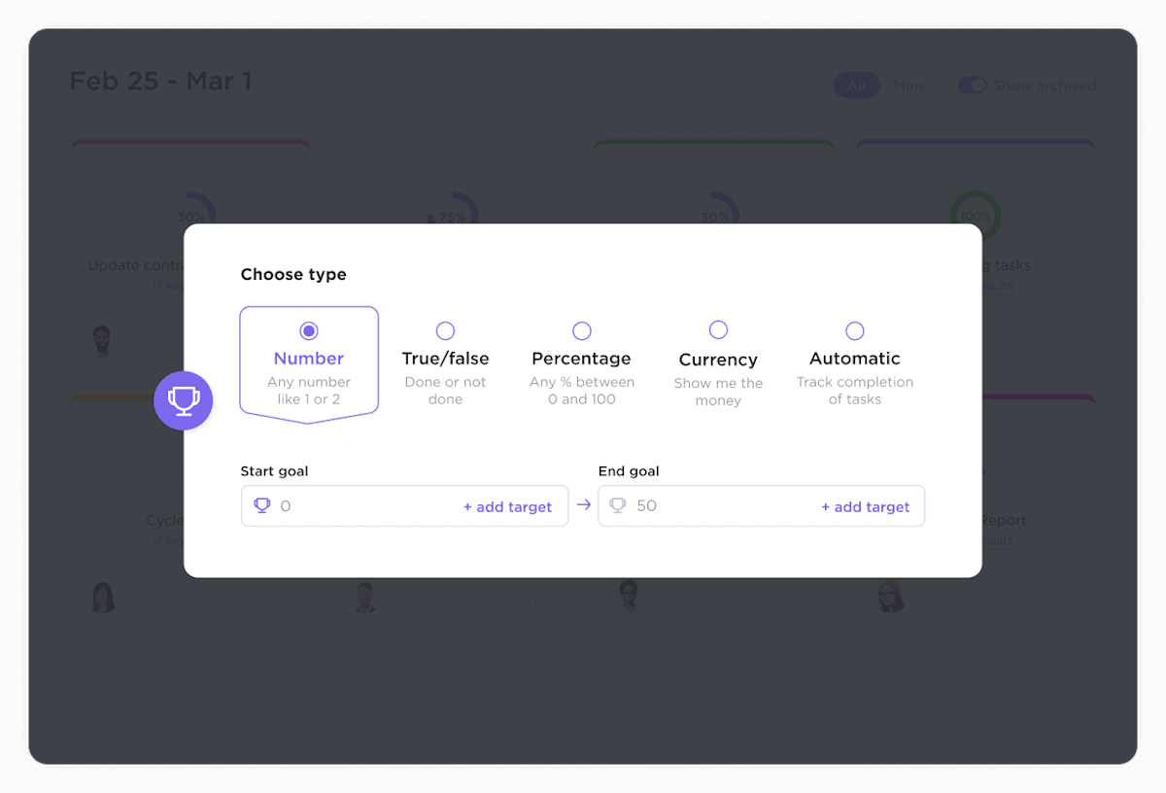
Task: Click the arrow between Start and End goals
Action: click(583, 505)
